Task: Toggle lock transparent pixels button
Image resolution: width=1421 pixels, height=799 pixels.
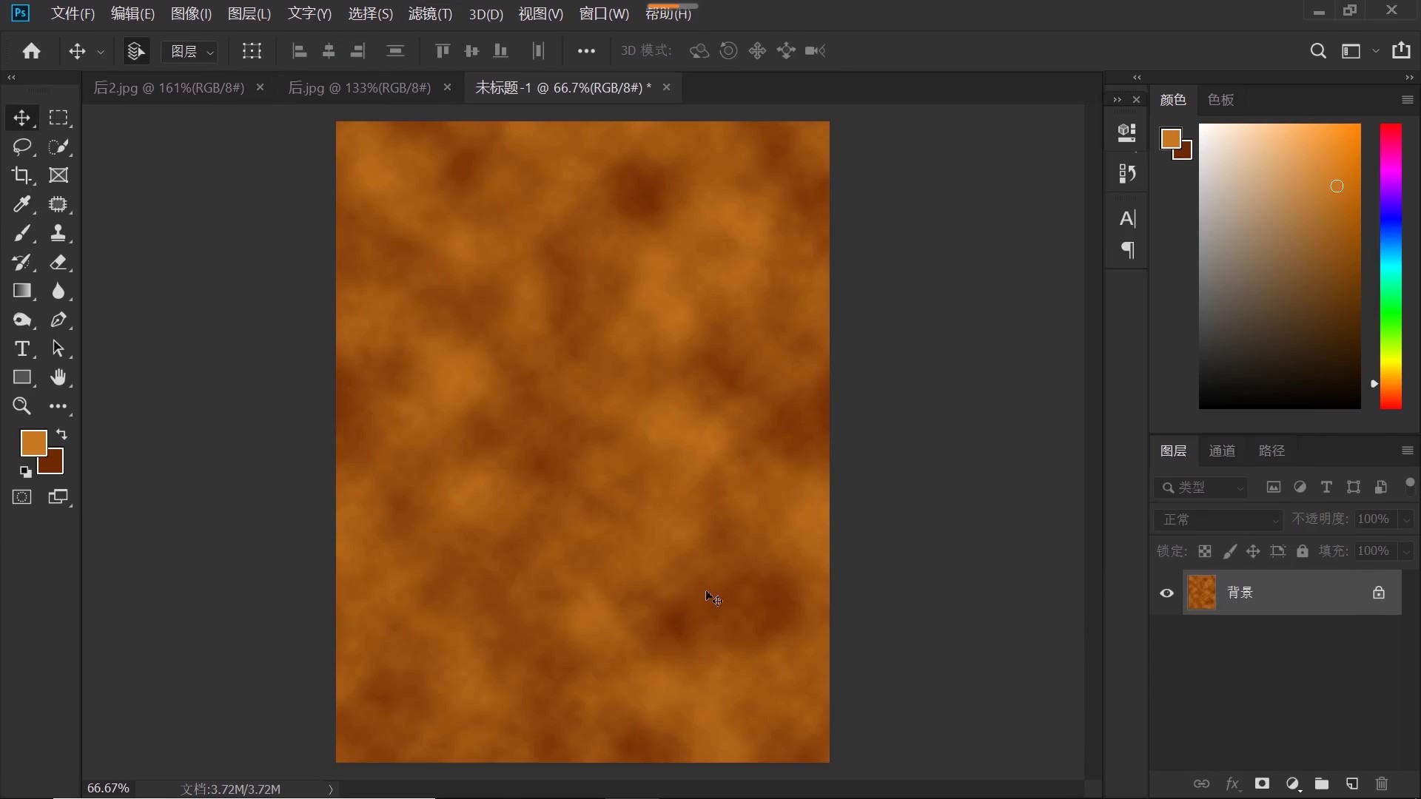Action: (1205, 551)
